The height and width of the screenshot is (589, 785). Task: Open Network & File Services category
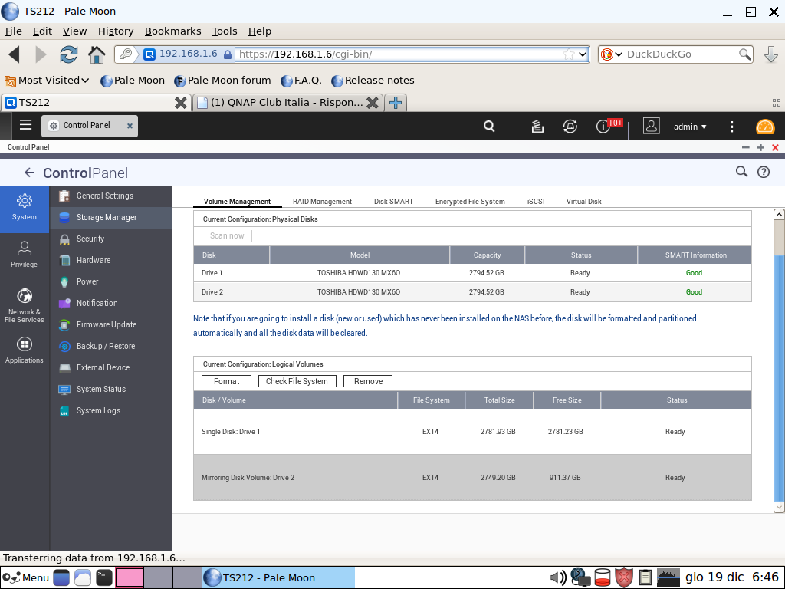pos(25,304)
